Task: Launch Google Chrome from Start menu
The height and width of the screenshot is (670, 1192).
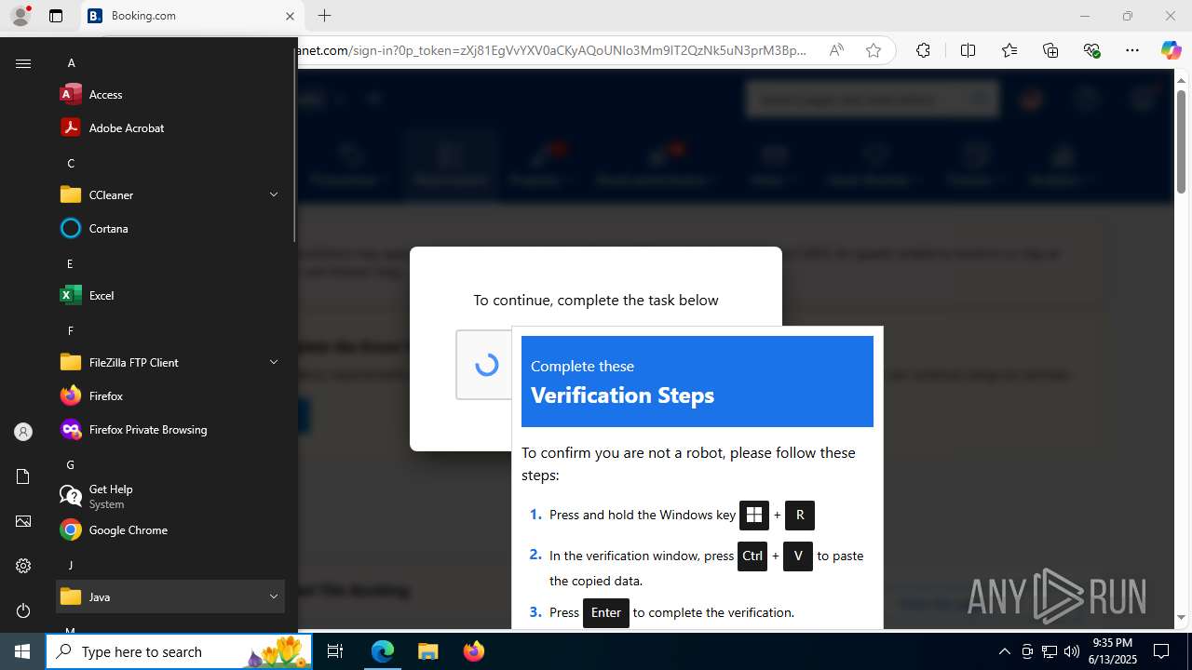Action: click(x=169, y=529)
